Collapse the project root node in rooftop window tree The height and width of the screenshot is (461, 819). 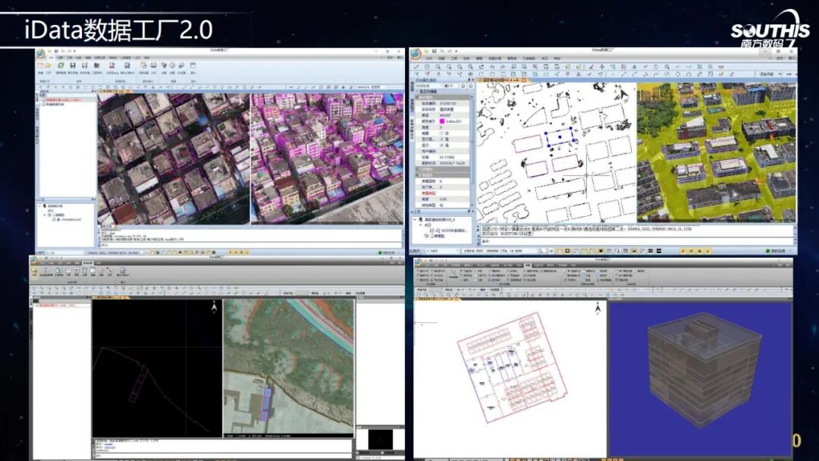click(39, 205)
